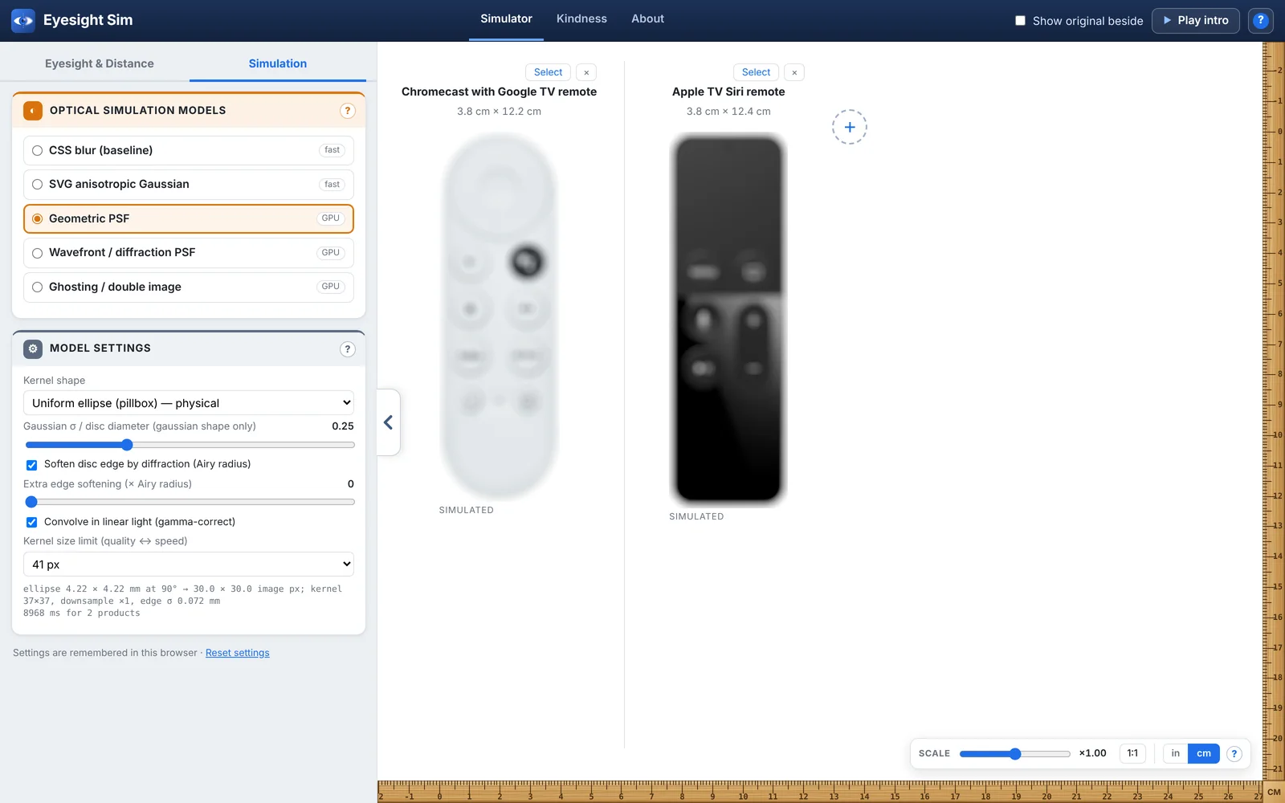This screenshot has width=1285, height=803.
Task: Open the About tab
Action: pos(647,19)
